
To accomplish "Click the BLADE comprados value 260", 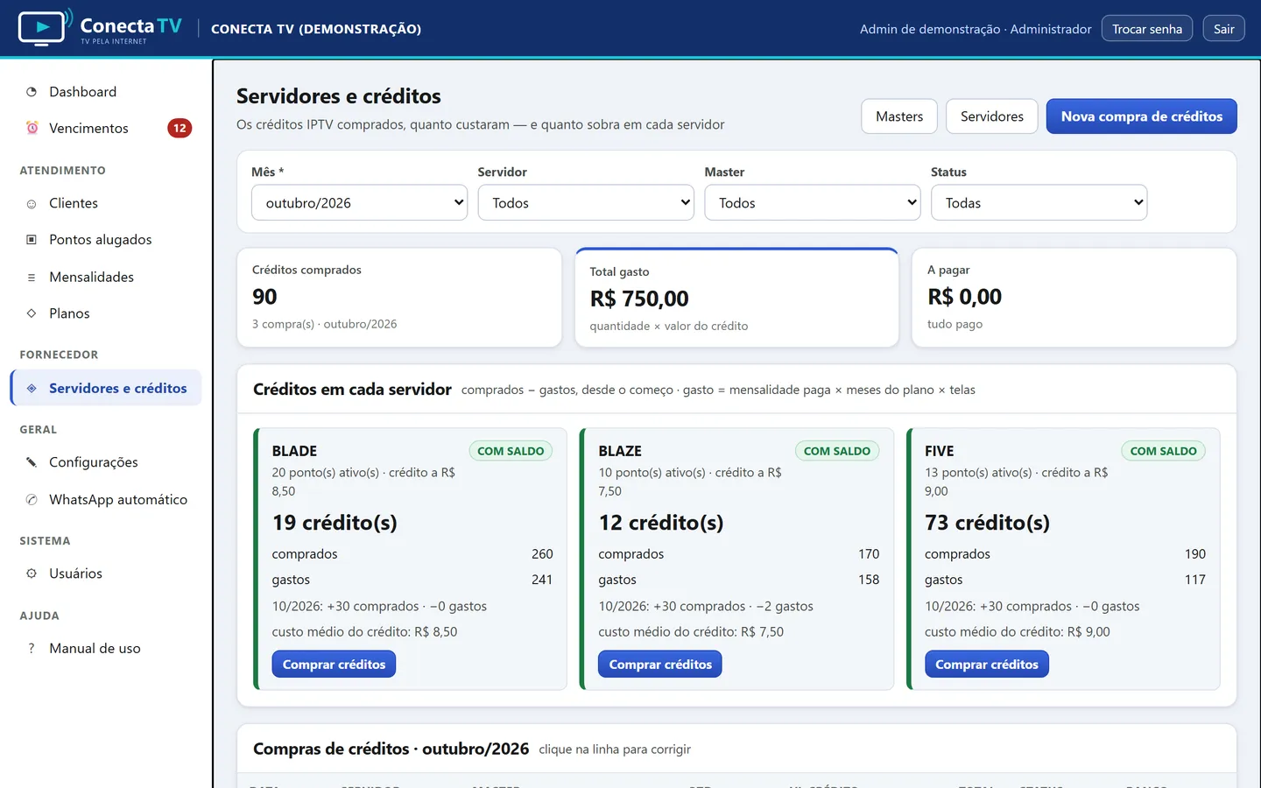I will click(542, 554).
